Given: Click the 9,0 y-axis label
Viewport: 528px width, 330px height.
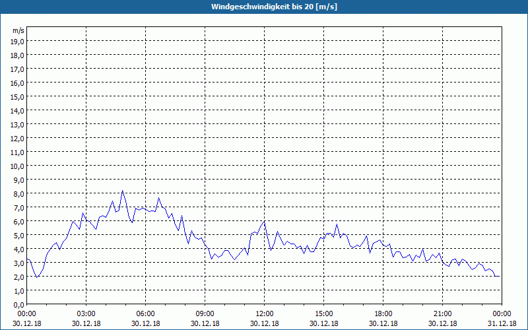Looking at the screenshot, I should (x=19, y=180).
